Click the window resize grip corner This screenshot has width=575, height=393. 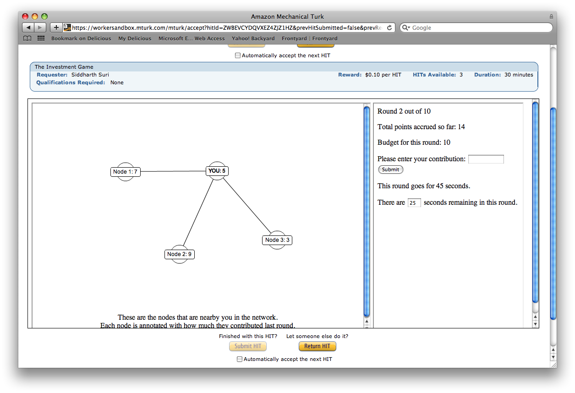(x=553, y=365)
